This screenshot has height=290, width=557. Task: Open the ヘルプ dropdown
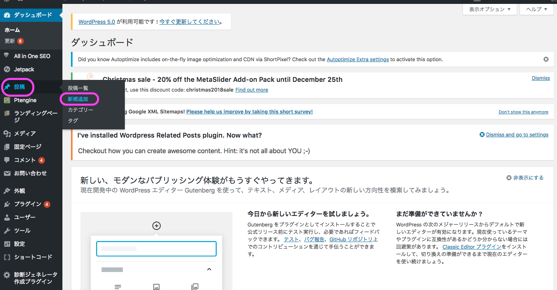click(536, 9)
